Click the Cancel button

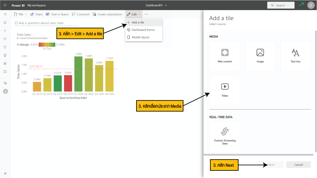(x=298, y=165)
